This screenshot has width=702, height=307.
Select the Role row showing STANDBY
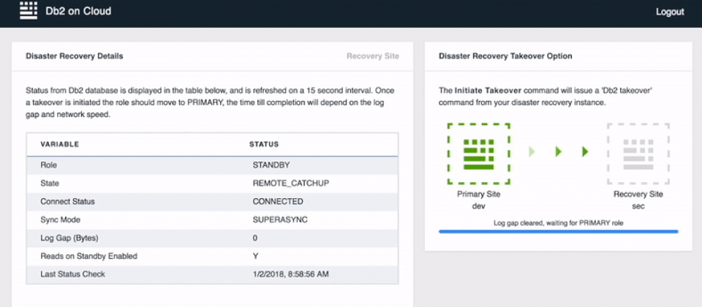tap(212, 165)
